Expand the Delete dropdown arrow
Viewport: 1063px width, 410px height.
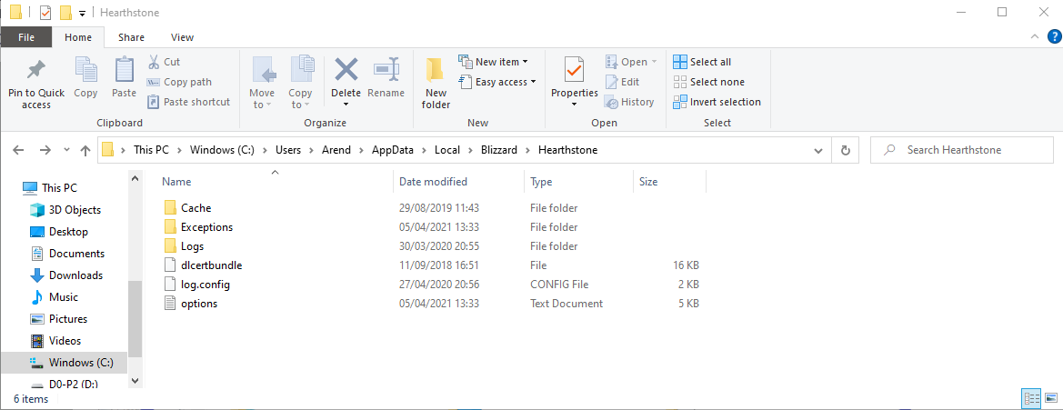click(x=346, y=105)
